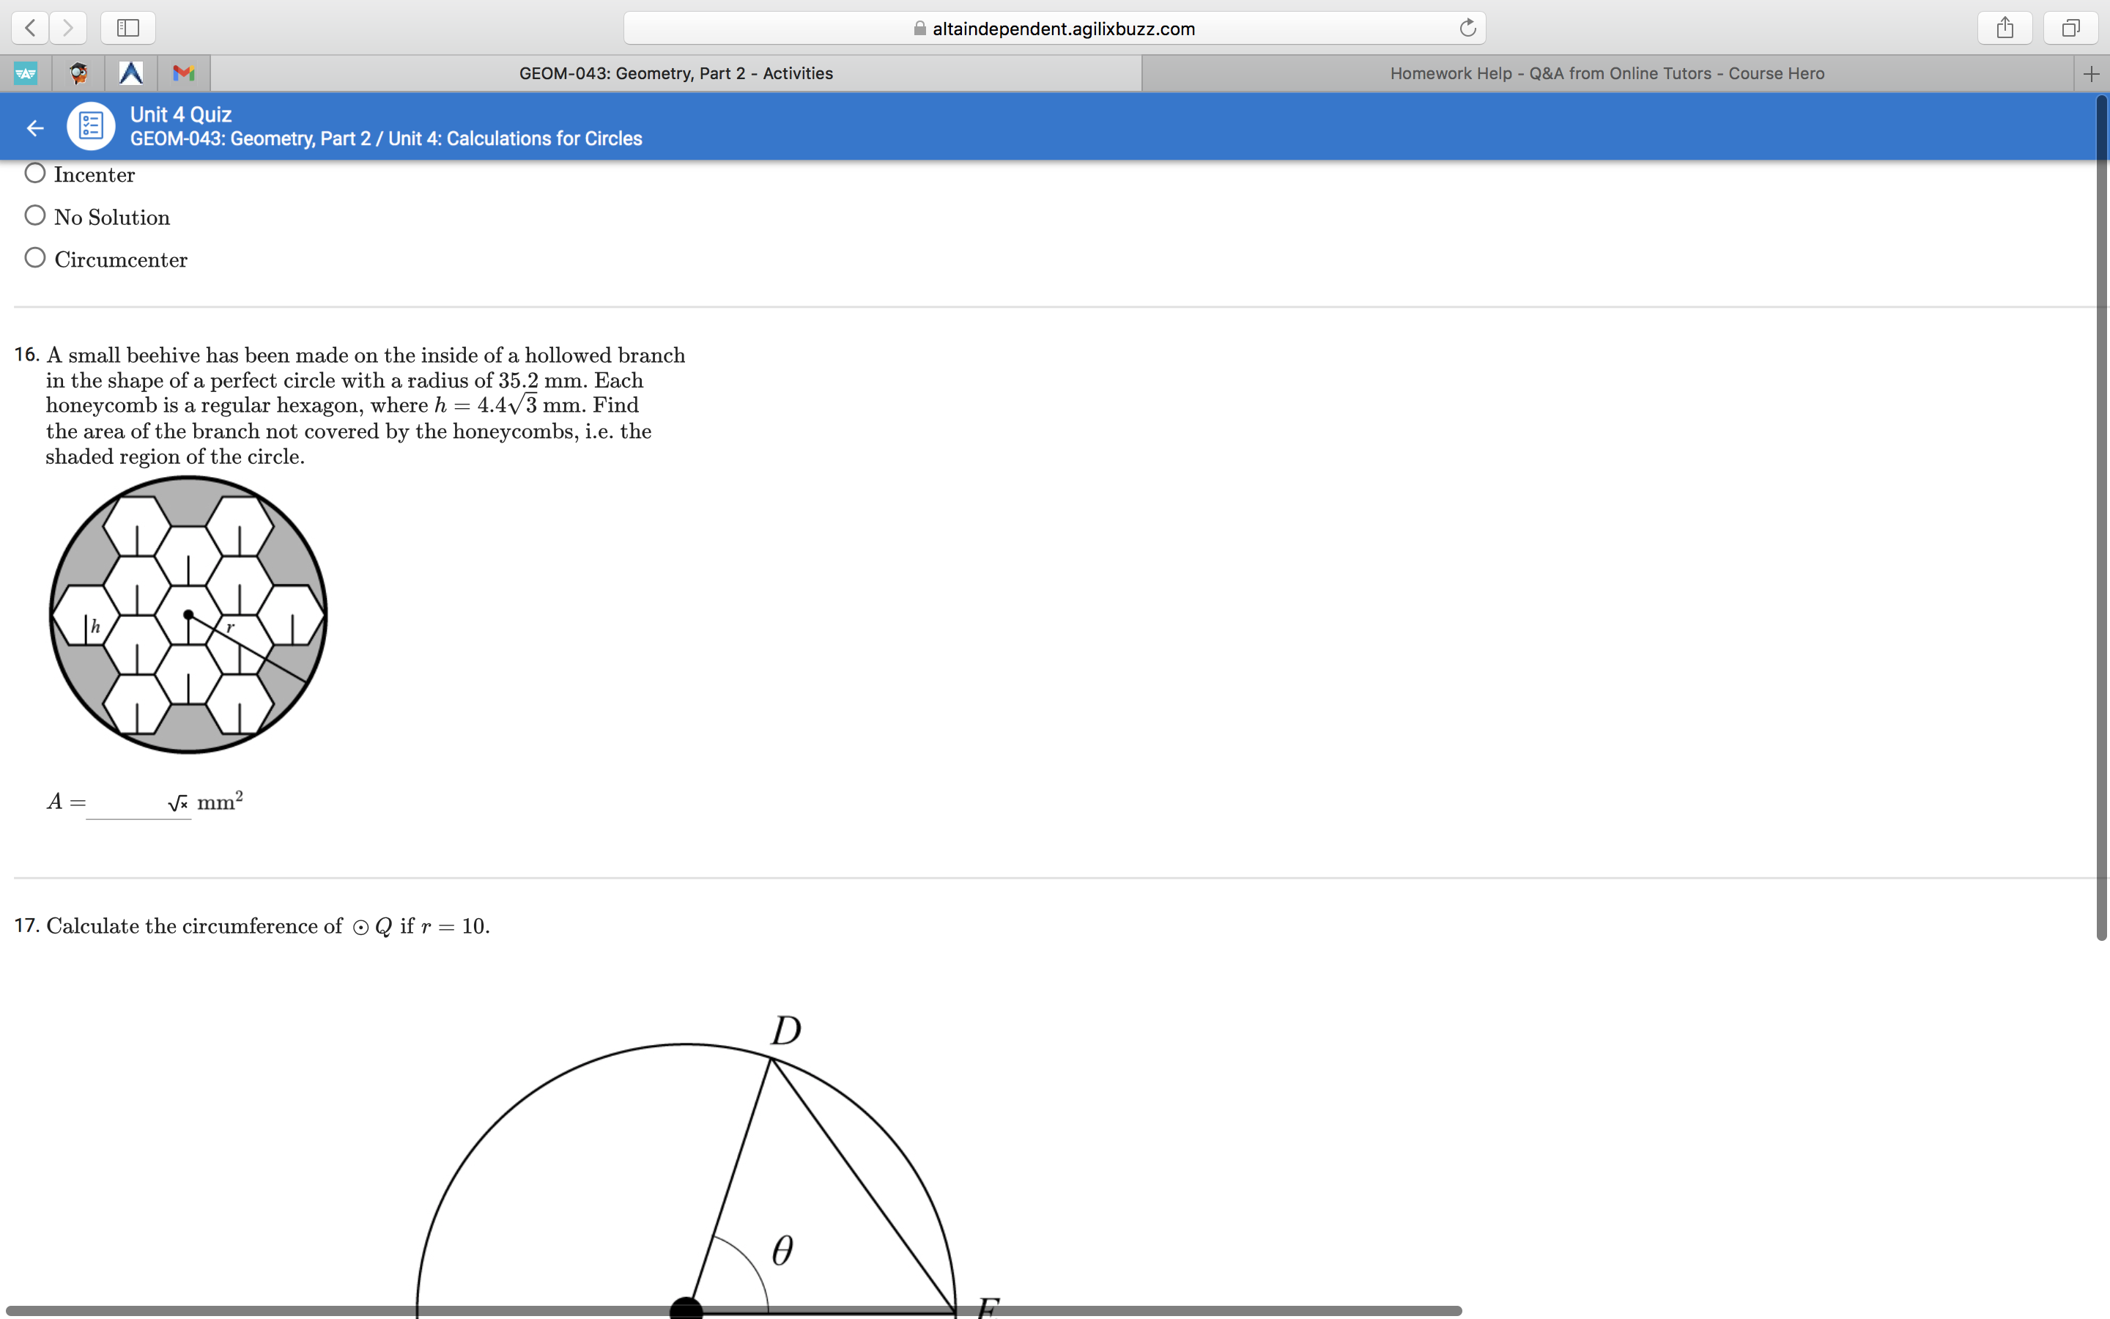This screenshot has height=1319, width=2110.
Task: Open Tab Overview with the overlapping-squares icon
Action: click(x=2069, y=27)
